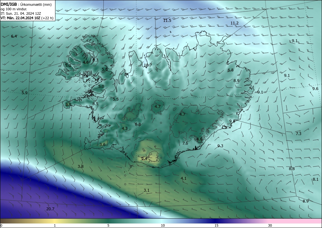Viewport: 322px width, 228px height.
Task: Click the 8.5 value label
Action: (x=95, y=104)
